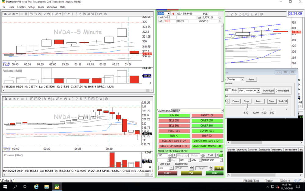Viewport: 305px width, 191px height.
Task: Click the Goto button in replay controls
Action: (272, 101)
